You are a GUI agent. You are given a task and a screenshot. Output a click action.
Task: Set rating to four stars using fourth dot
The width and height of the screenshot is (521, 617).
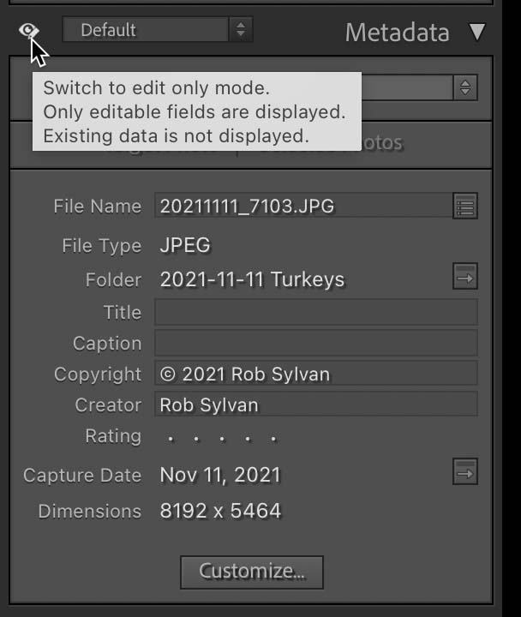click(249, 439)
